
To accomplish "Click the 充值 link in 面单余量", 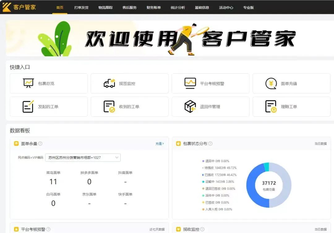I will (x=160, y=144).
